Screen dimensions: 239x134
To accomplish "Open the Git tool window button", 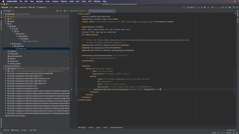I will 6,130.
